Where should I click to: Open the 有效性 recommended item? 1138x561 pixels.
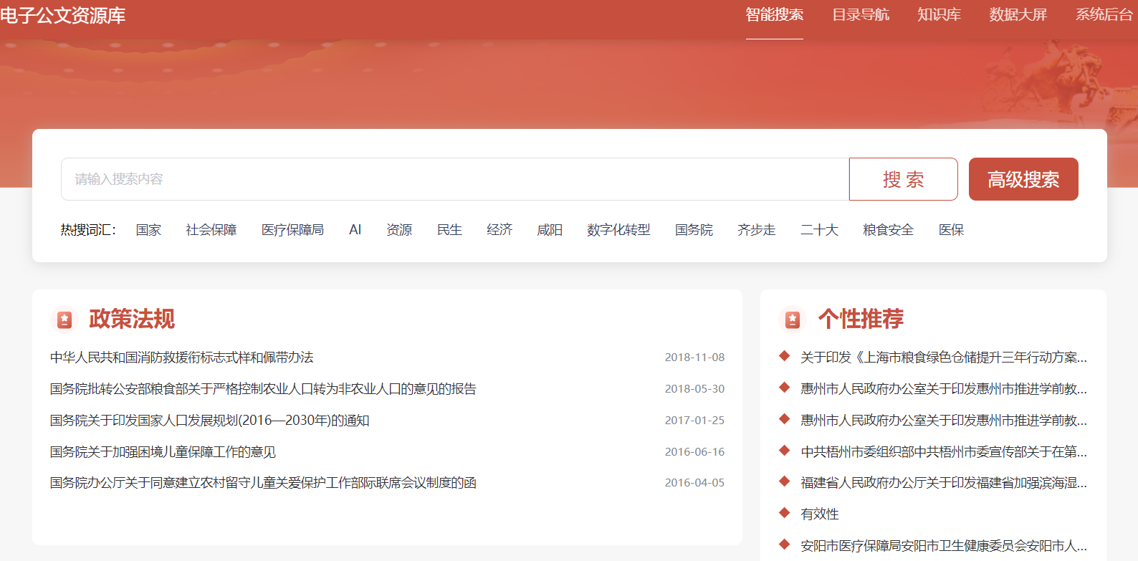point(819,514)
